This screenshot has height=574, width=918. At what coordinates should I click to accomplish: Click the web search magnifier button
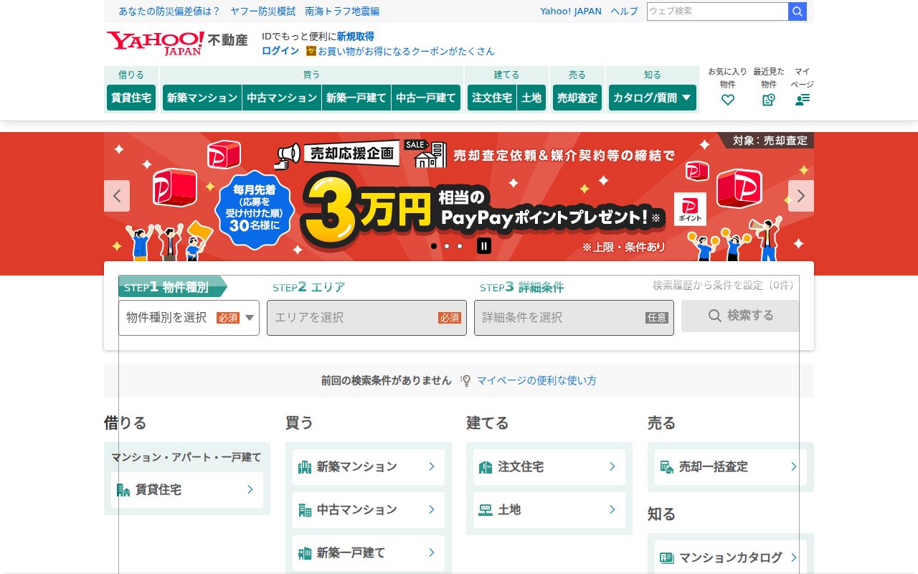click(798, 11)
